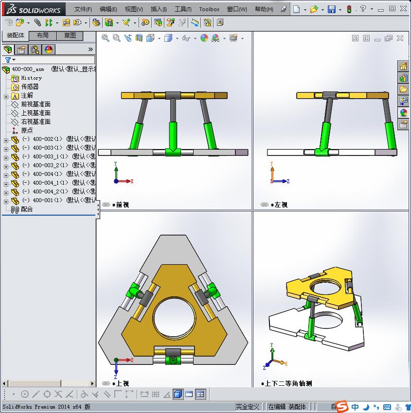Click the Edit Appearance color sphere icon
Viewport: 411px width, 413px height.
point(204,38)
